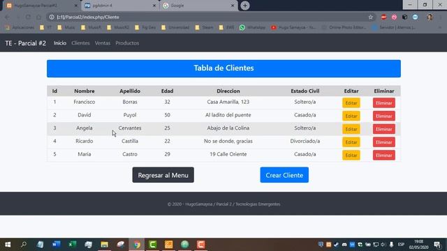Edit the client Francisco Borras
The width and height of the screenshot is (447, 251).
click(351, 103)
